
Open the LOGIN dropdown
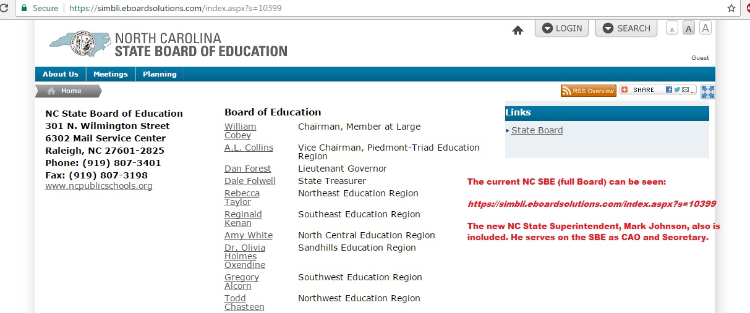point(562,28)
